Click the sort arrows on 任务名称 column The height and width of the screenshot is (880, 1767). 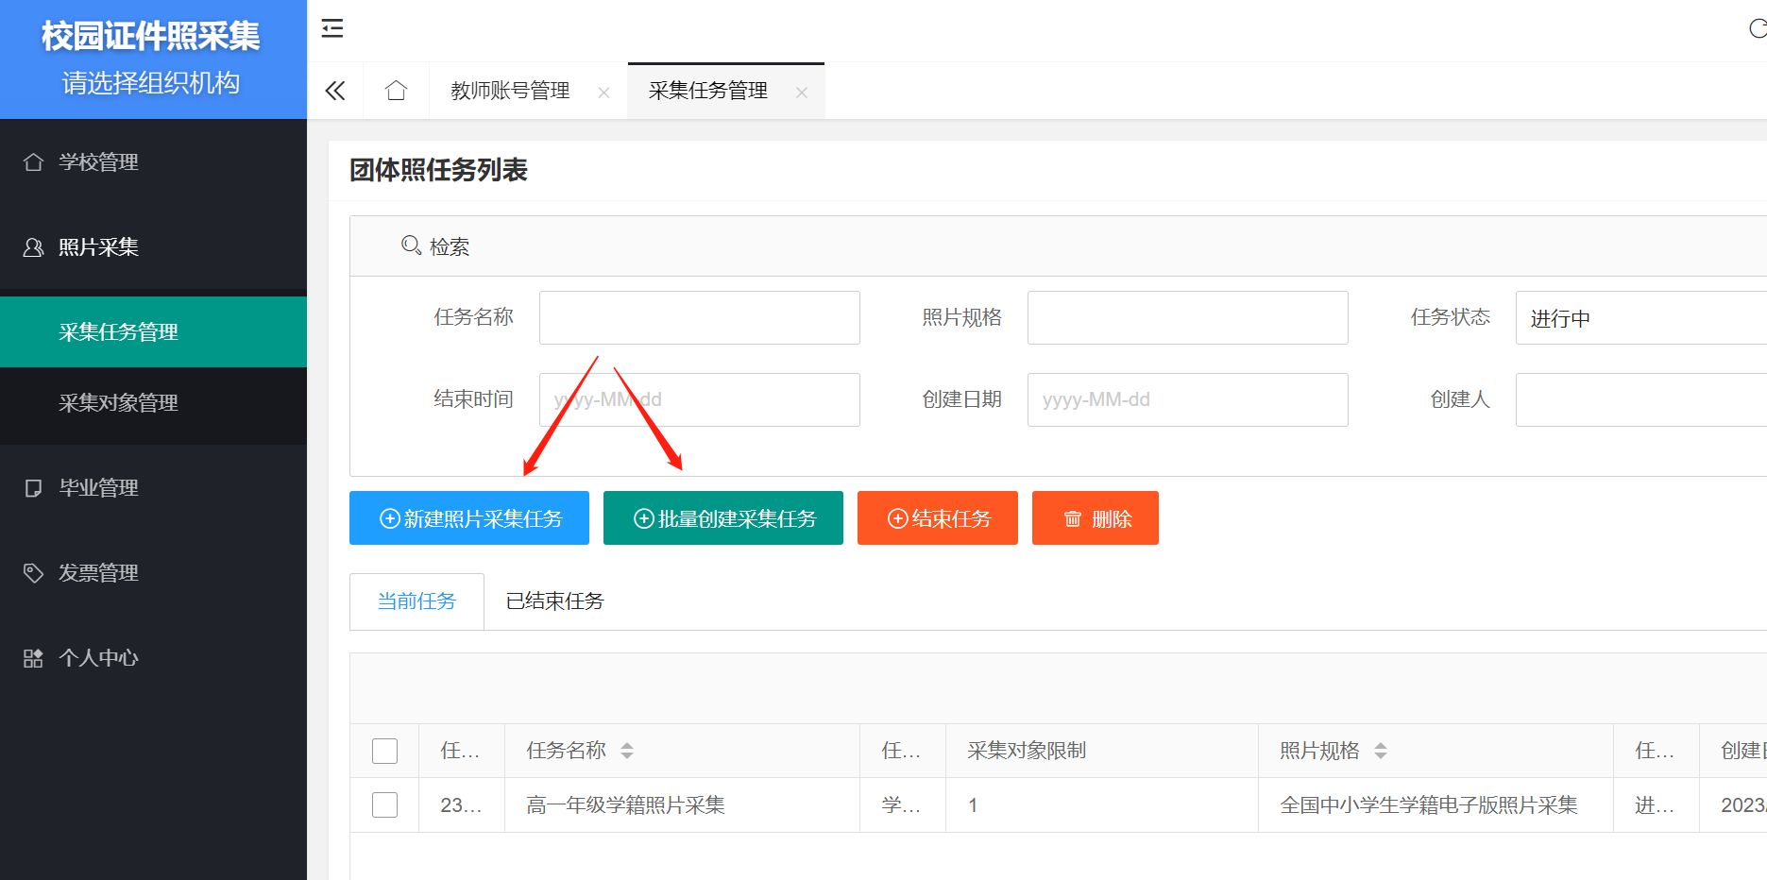(x=626, y=751)
